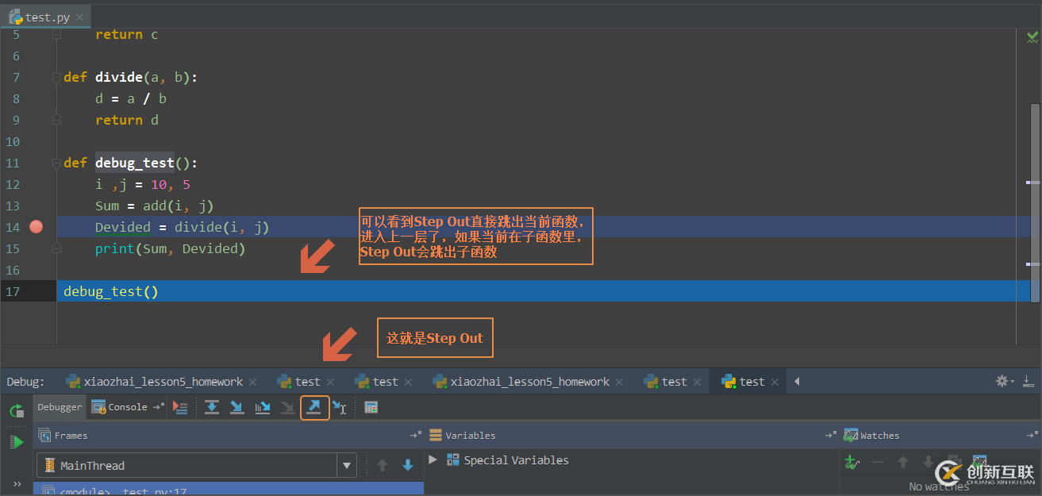Screen dimensions: 1042x496
Task: Select the '<module>, test.py:17' frame row
Action: pos(229,490)
